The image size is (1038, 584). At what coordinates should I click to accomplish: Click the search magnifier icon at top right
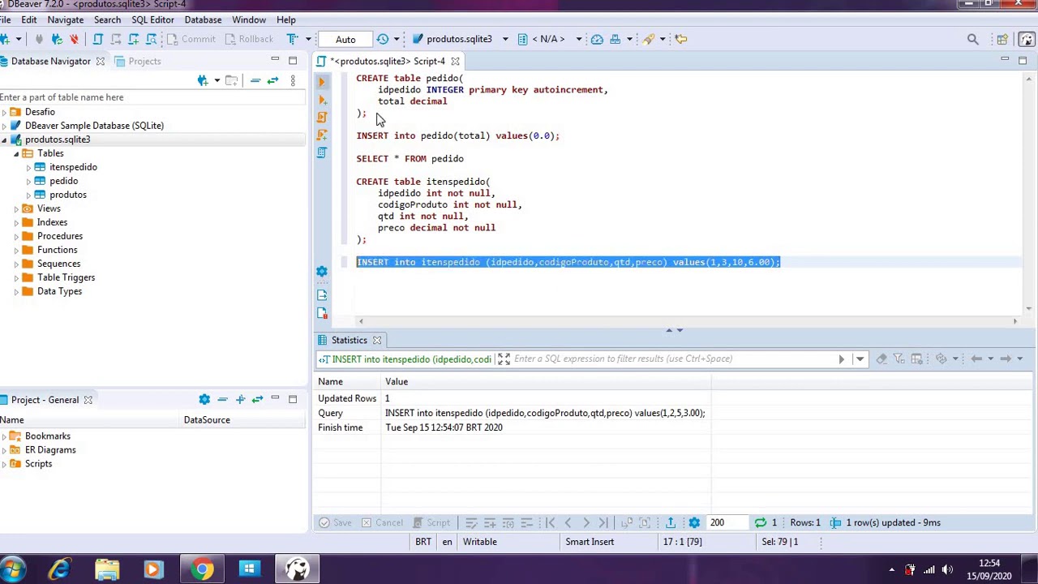coord(973,39)
